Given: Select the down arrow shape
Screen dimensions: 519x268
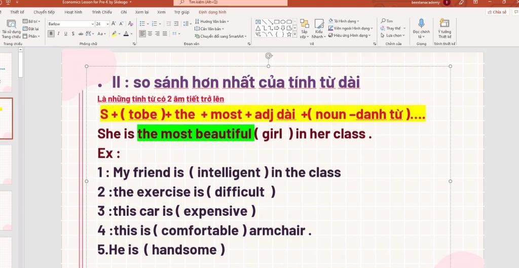Looking at the screenshot, I should 283,28.
